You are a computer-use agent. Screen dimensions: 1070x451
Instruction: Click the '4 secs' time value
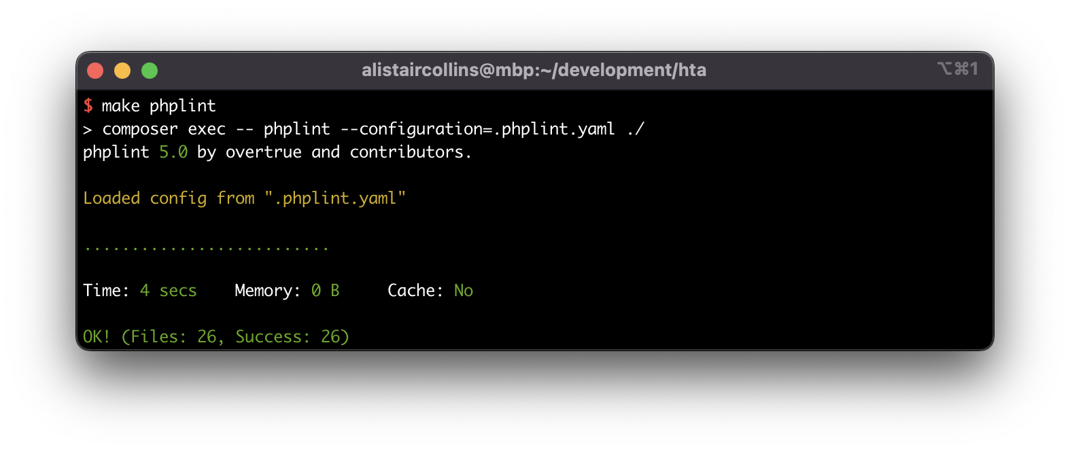168,291
